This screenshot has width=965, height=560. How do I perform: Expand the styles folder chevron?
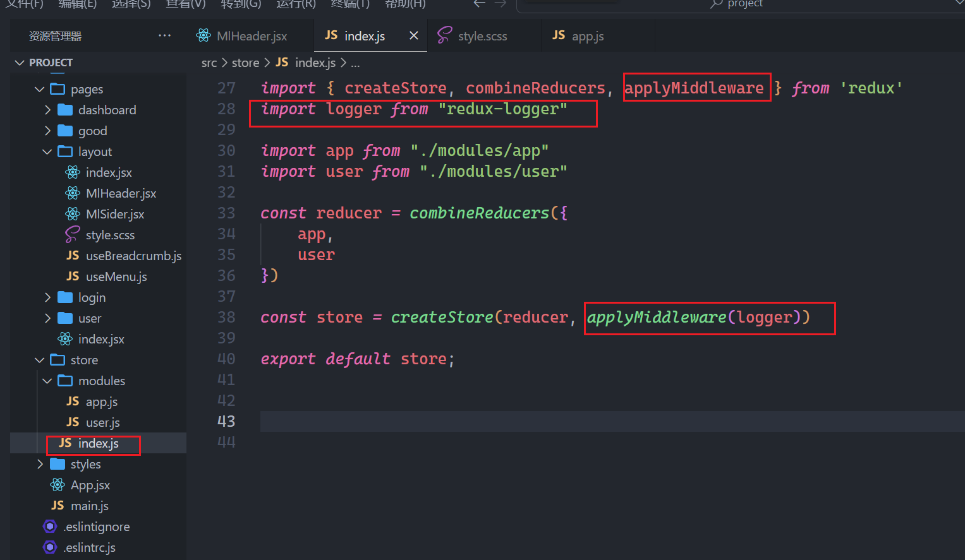[x=40, y=464]
